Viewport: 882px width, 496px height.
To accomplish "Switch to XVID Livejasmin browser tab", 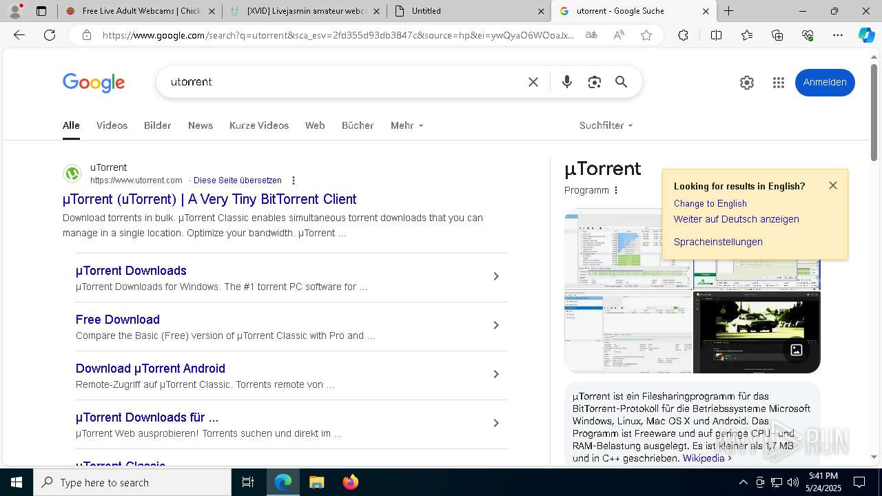I will click(305, 11).
